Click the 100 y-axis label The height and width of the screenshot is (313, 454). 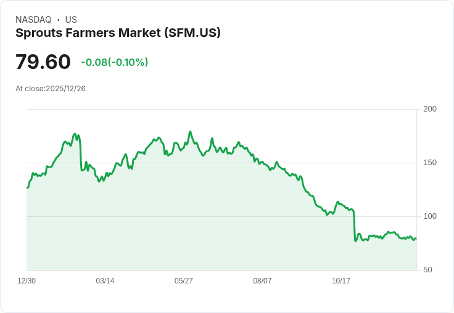coord(430,216)
